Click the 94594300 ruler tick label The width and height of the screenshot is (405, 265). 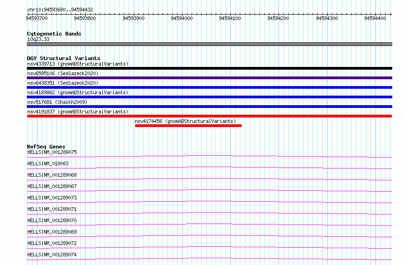point(327,18)
